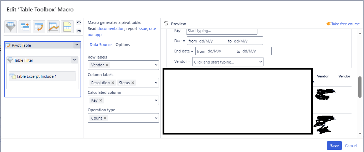Click the Operation type label
The image size is (364, 152).
101,110
